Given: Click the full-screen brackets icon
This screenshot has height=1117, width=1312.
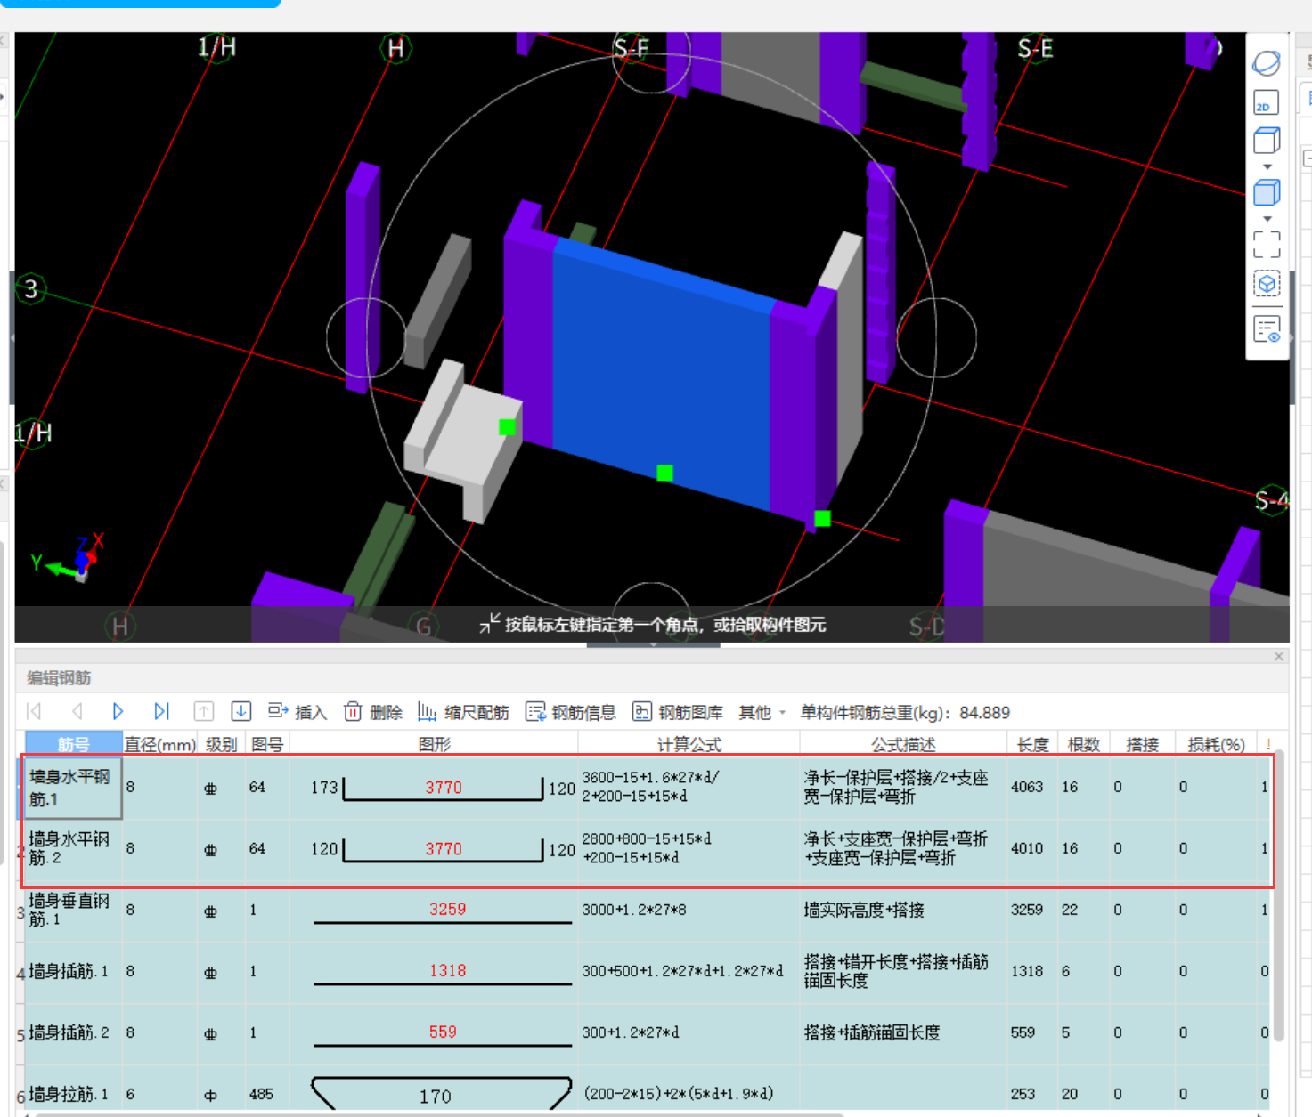Looking at the screenshot, I should pyautogui.click(x=1267, y=244).
